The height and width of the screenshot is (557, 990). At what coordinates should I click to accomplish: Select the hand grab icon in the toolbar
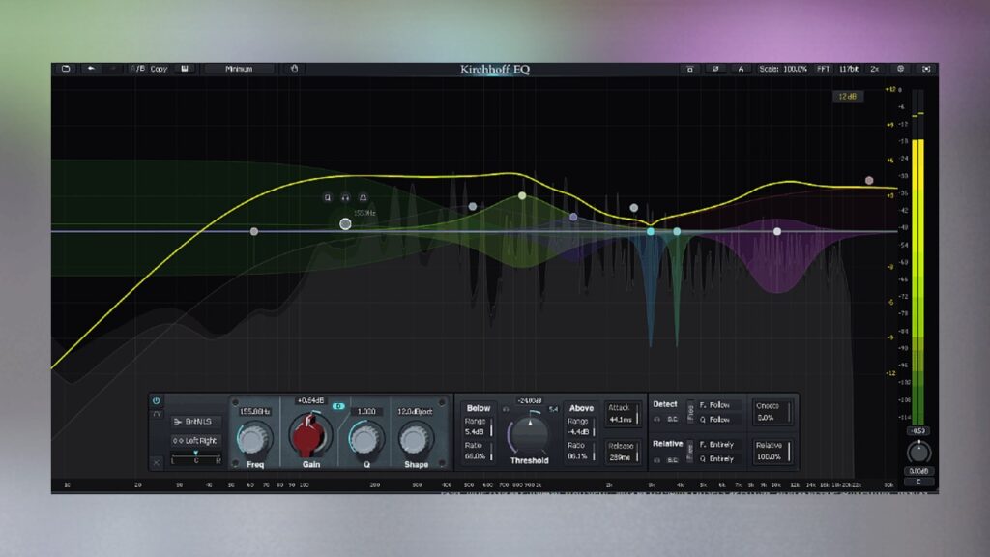point(294,69)
